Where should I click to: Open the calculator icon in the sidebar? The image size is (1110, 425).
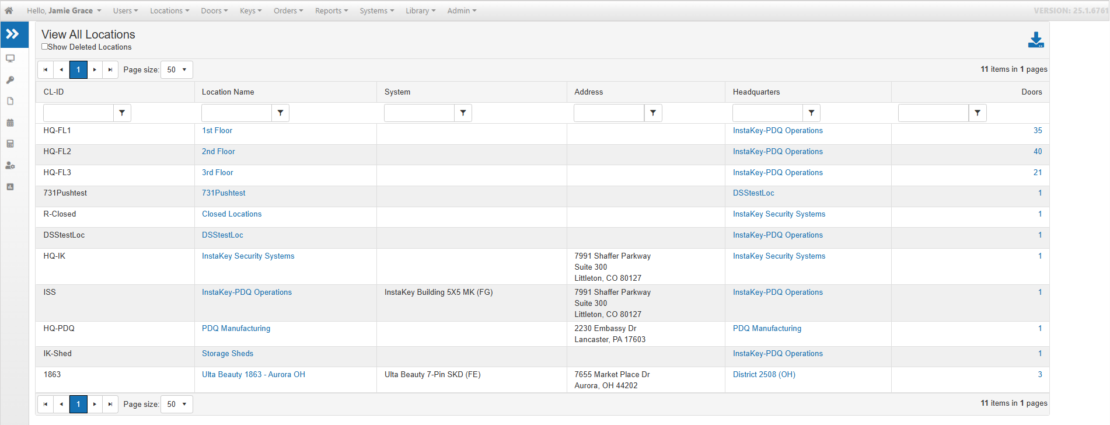(x=11, y=144)
